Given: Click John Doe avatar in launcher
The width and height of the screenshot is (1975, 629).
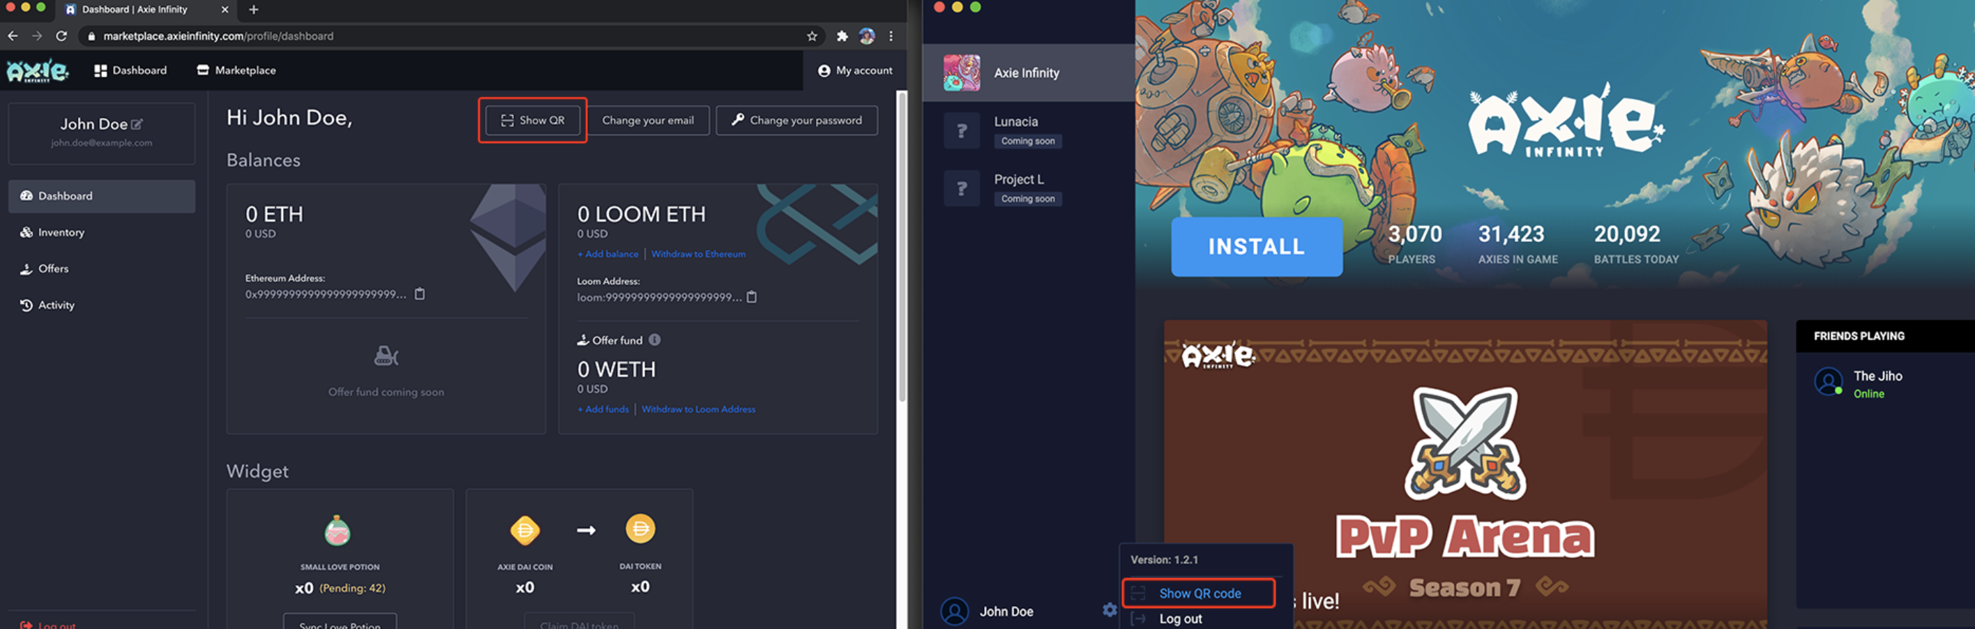Looking at the screenshot, I should [x=955, y=612].
